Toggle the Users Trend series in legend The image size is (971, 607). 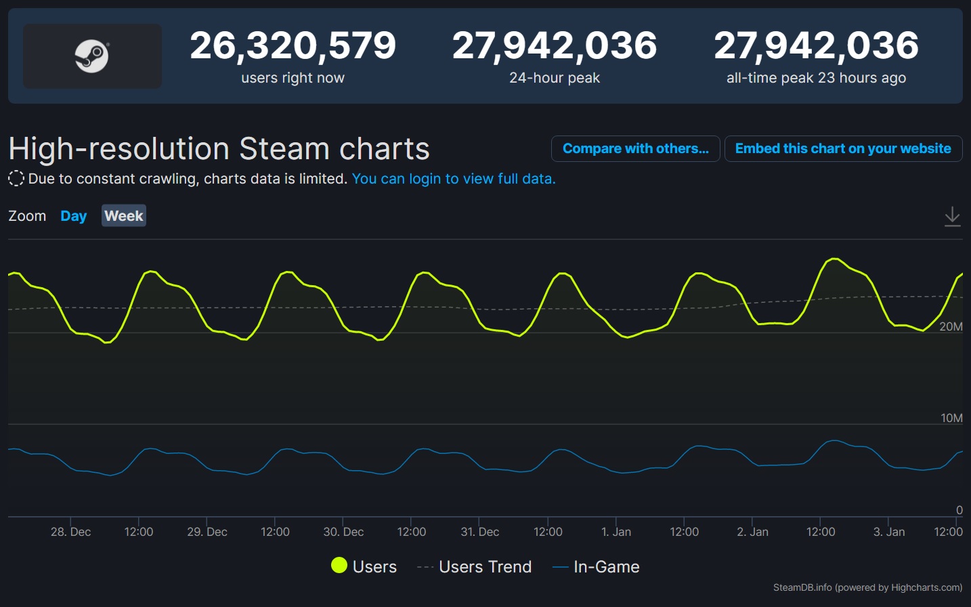(475, 566)
